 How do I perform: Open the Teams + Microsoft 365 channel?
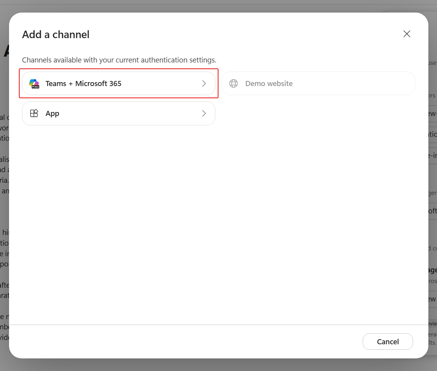[x=118, y=83]
